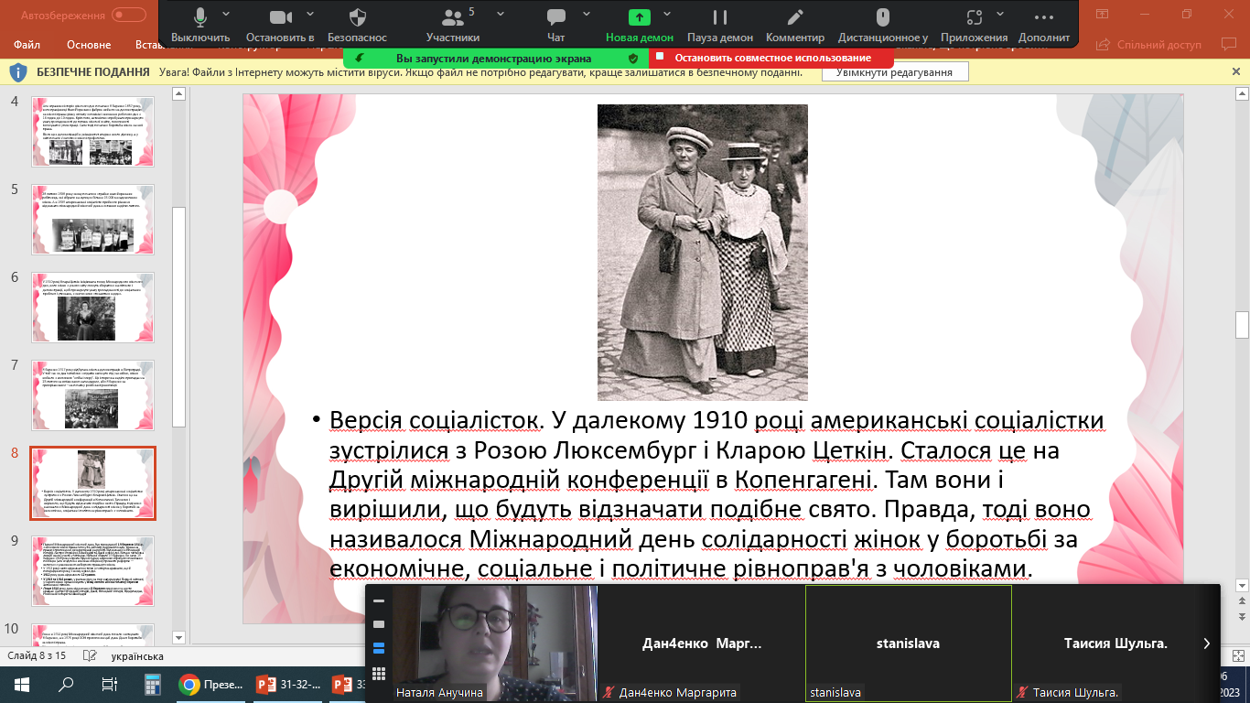Collapse video panel to minimized strip view
This screenshot has width=1250, height=703.
coord(379,600)
